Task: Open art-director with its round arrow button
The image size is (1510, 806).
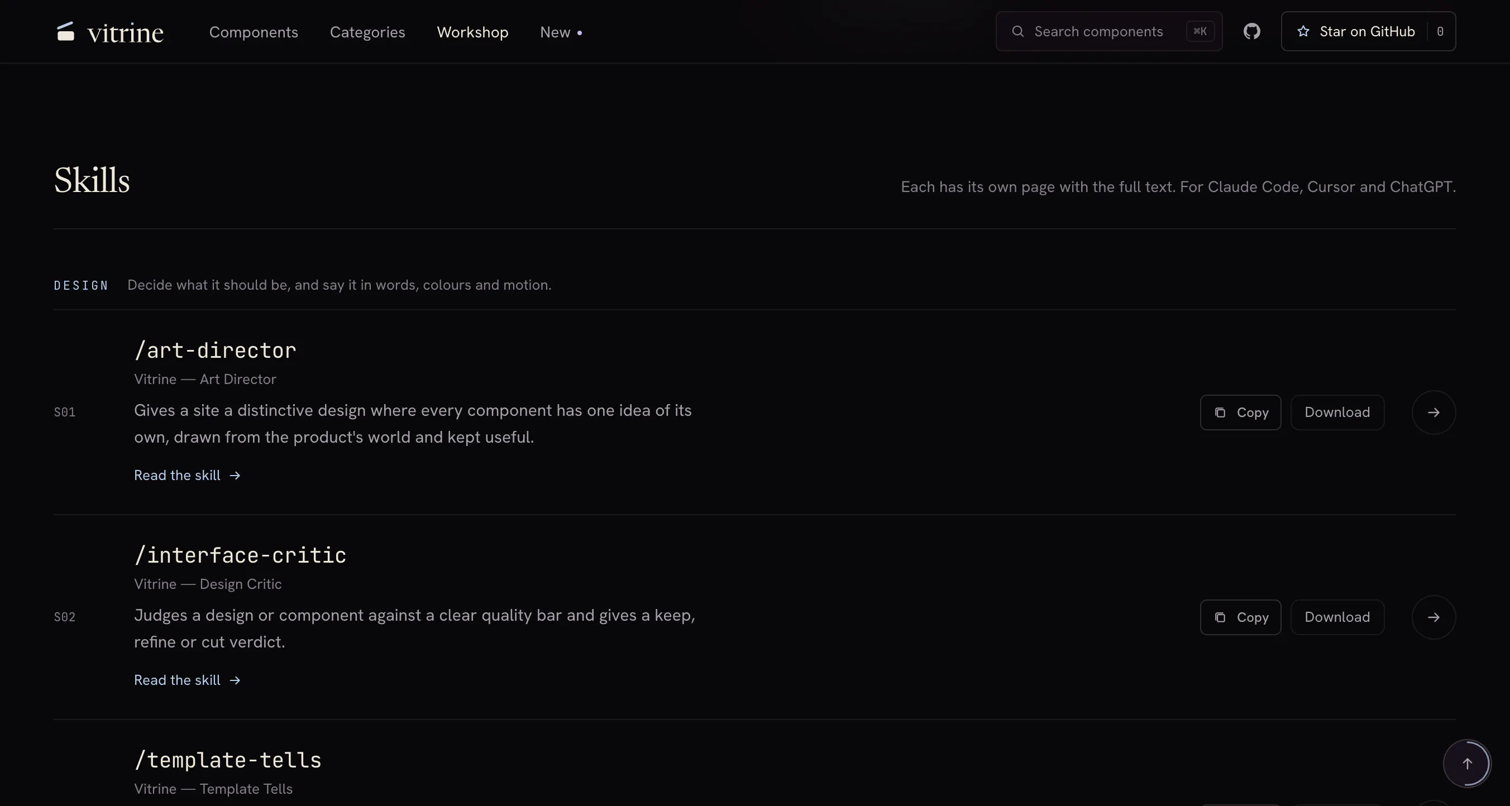Action: click(1433, 412)
